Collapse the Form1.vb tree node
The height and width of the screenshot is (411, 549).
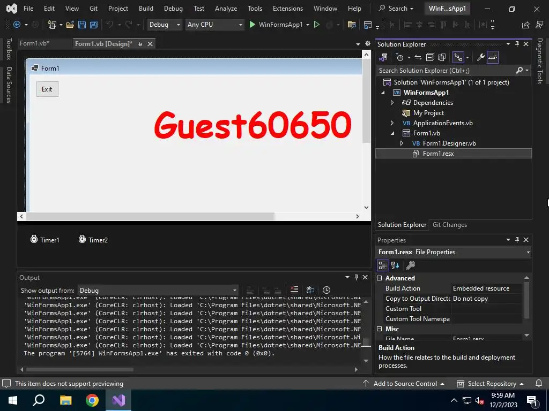(x=392, y=133)
